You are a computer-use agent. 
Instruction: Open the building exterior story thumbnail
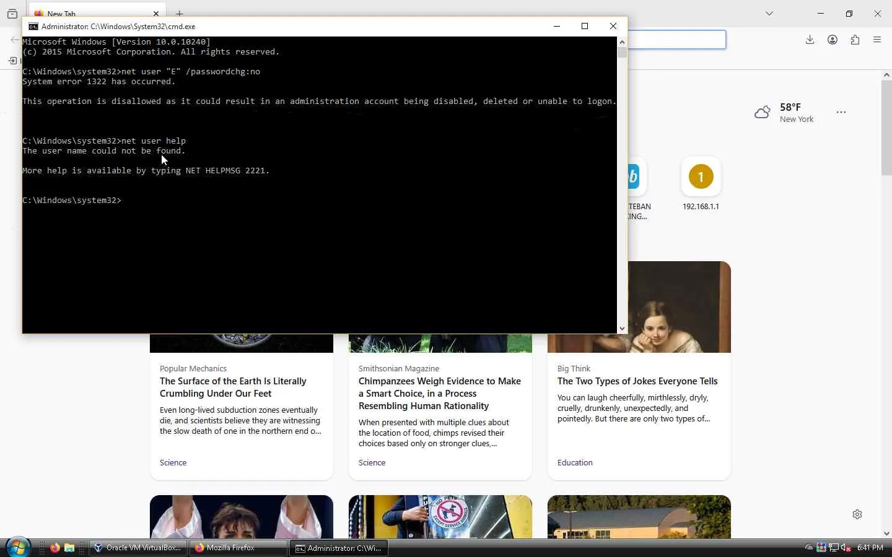639,517
